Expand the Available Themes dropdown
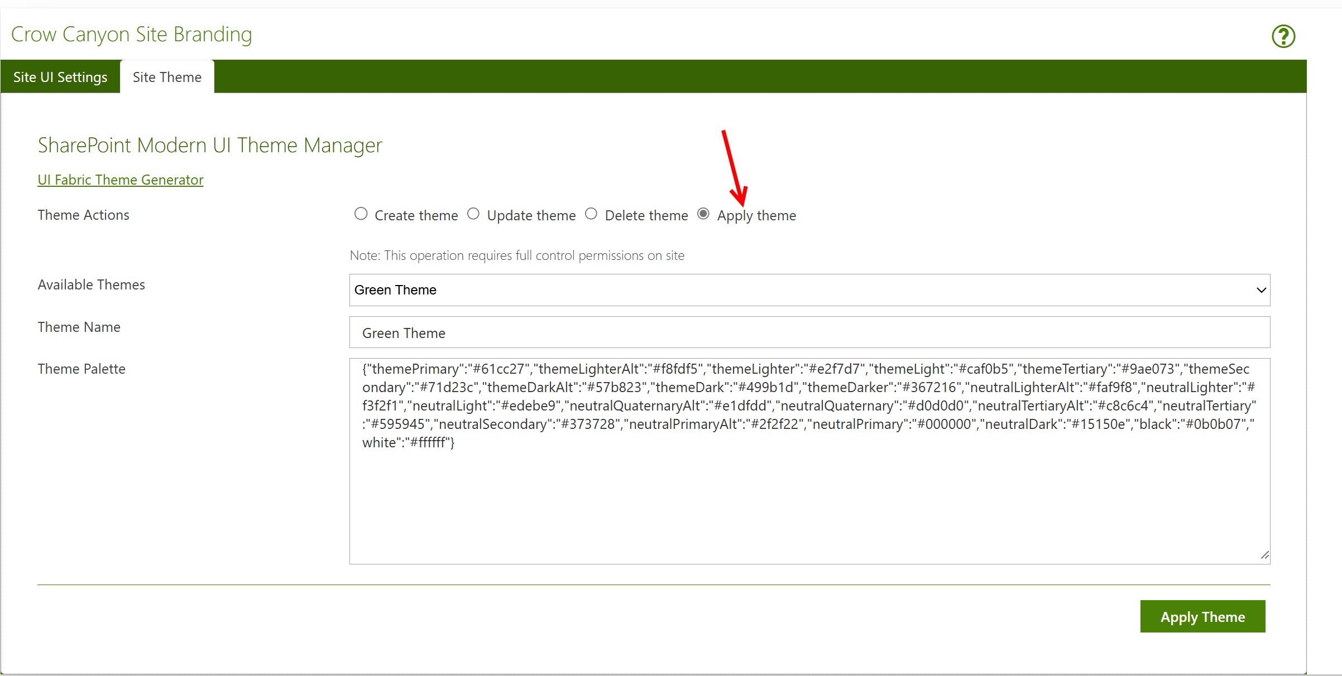 point(809,290)
